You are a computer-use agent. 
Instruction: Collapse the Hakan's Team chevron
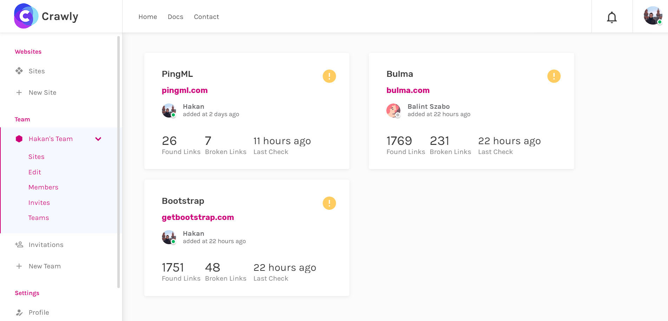click(x=98, y=139)
